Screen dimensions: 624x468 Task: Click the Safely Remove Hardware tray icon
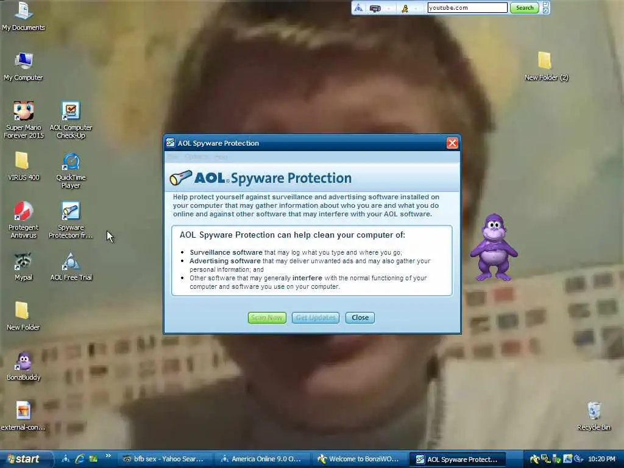click(x=556, y=459)
